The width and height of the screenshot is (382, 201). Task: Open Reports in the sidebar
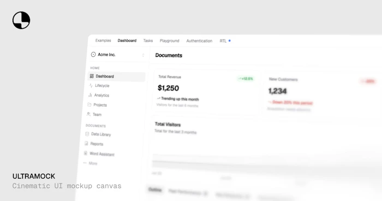[97, 144]
